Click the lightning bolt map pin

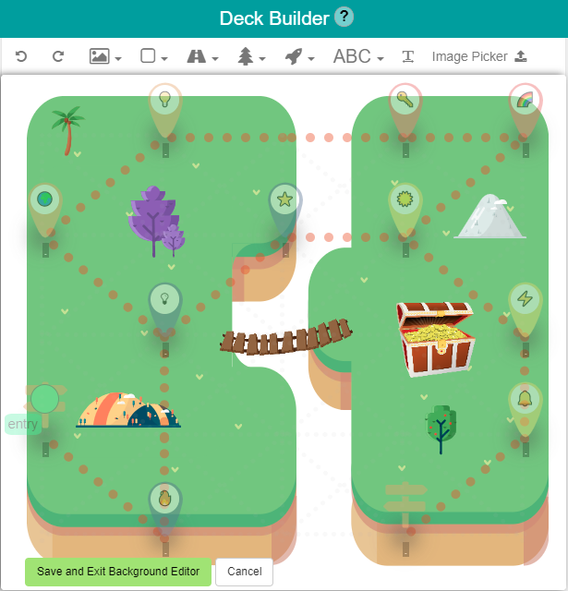click(x=526, y=309)
